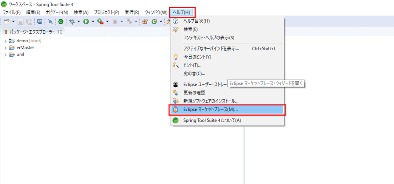This screenshot has height=184, width=394.
Task: Open Spring Tool Suite 4 について(A)
Action: coord(212,121)
